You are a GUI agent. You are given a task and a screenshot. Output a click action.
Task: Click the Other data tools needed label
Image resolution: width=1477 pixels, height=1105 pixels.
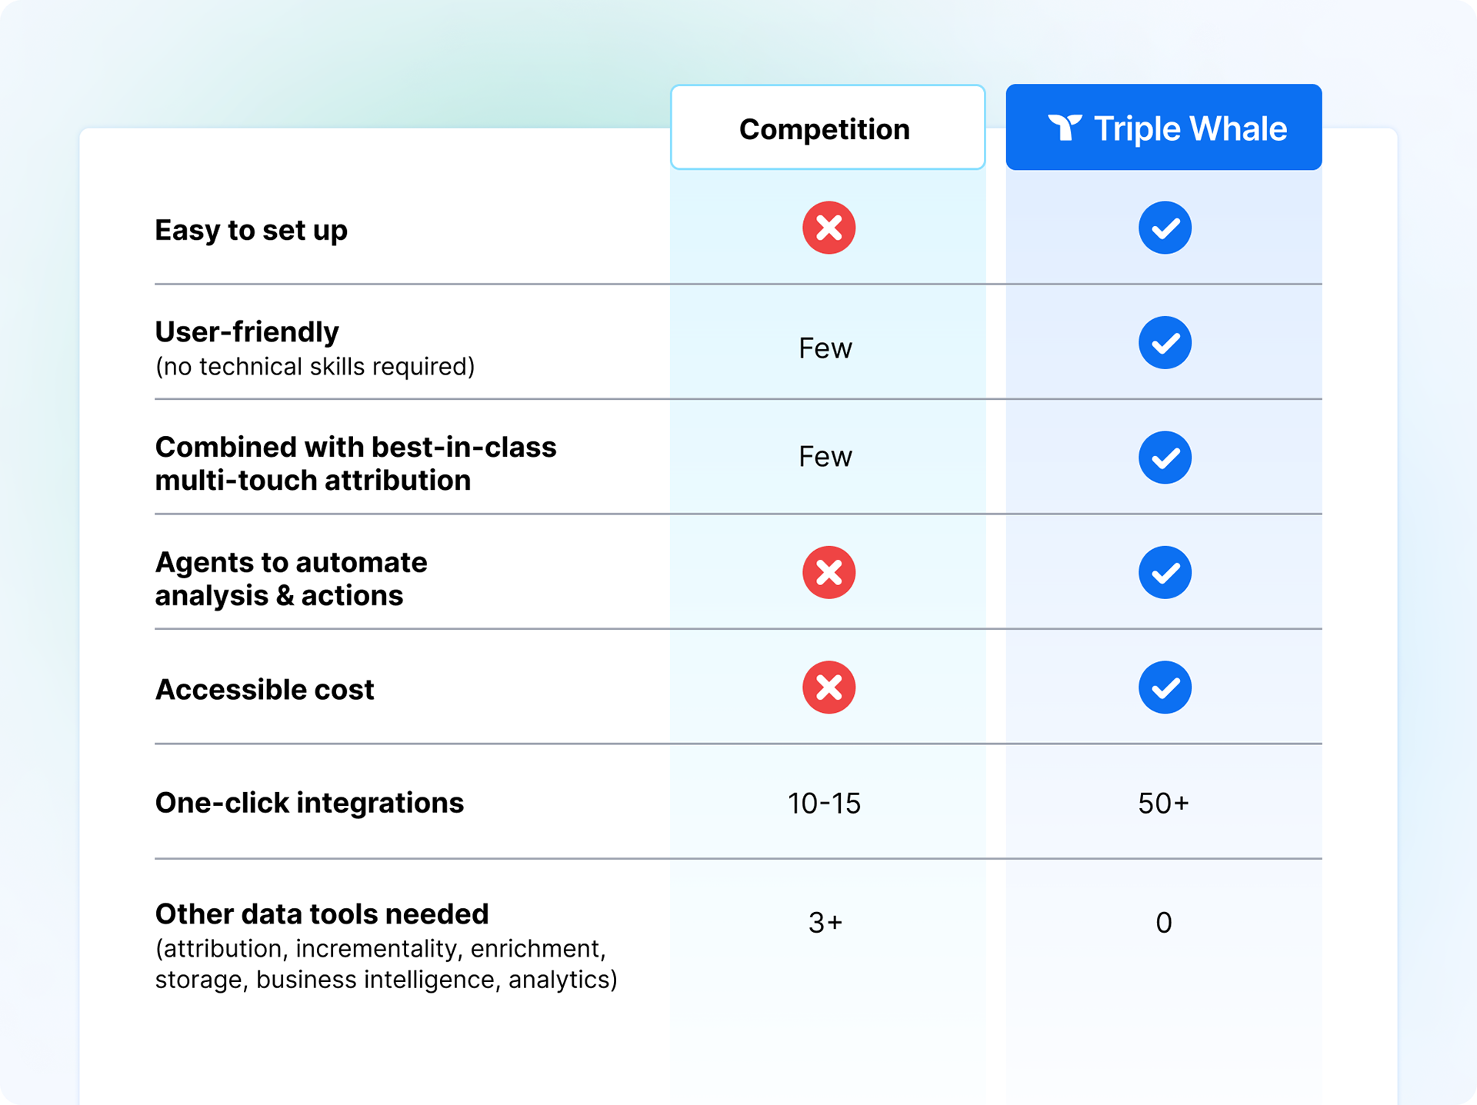[322, 914]
